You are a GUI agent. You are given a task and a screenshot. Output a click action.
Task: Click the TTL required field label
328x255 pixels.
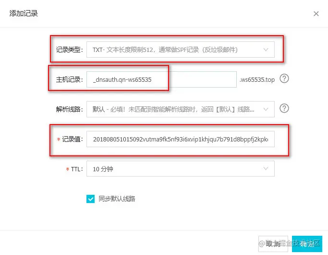[x=74, y=169]
